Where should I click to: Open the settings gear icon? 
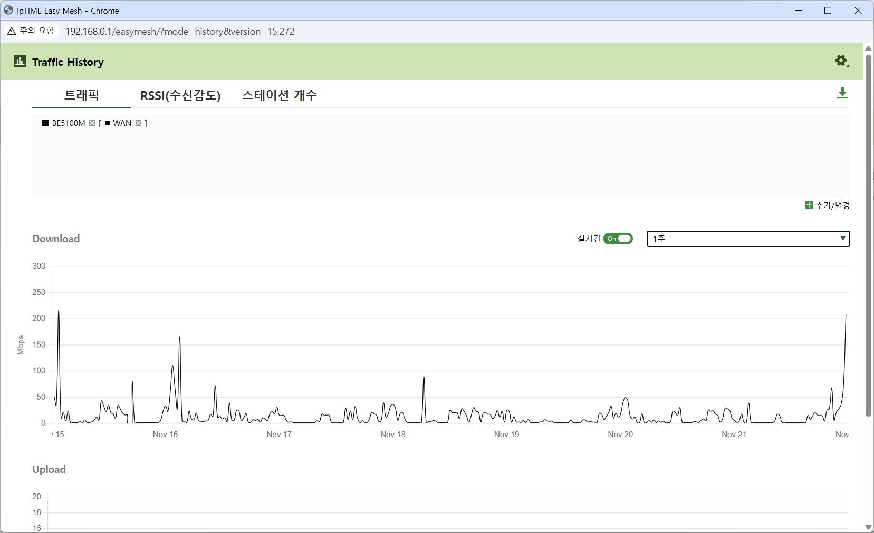click(842, 61)
